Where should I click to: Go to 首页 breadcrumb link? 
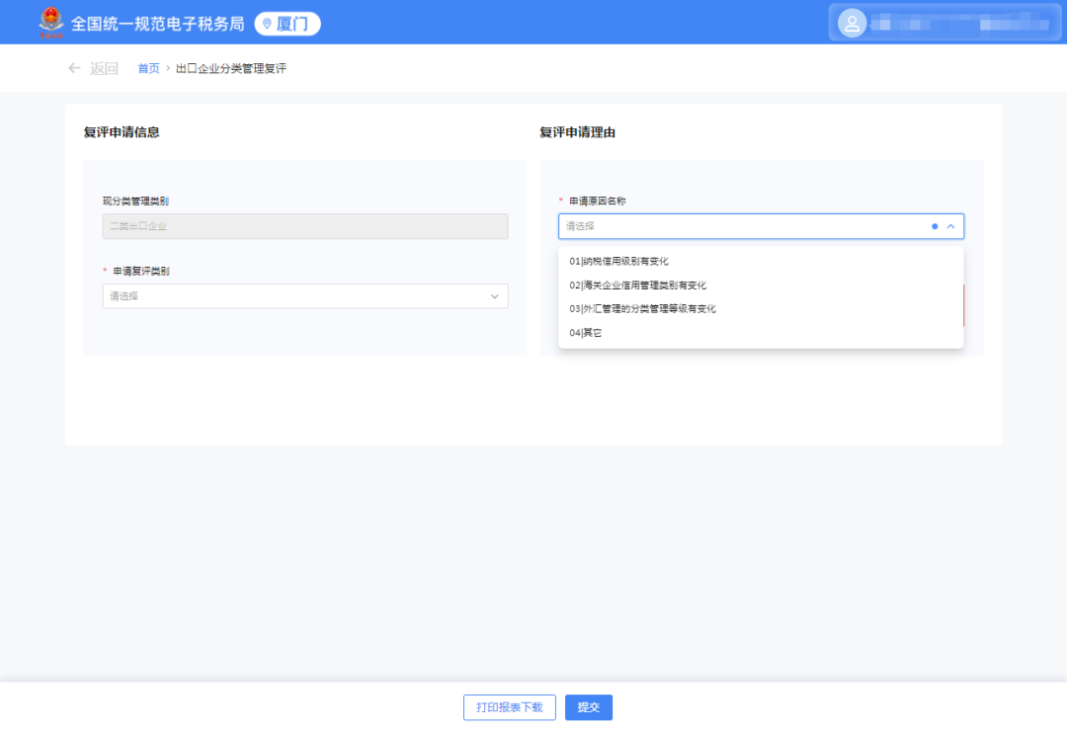pyautogui.click(x=148, y=68)
